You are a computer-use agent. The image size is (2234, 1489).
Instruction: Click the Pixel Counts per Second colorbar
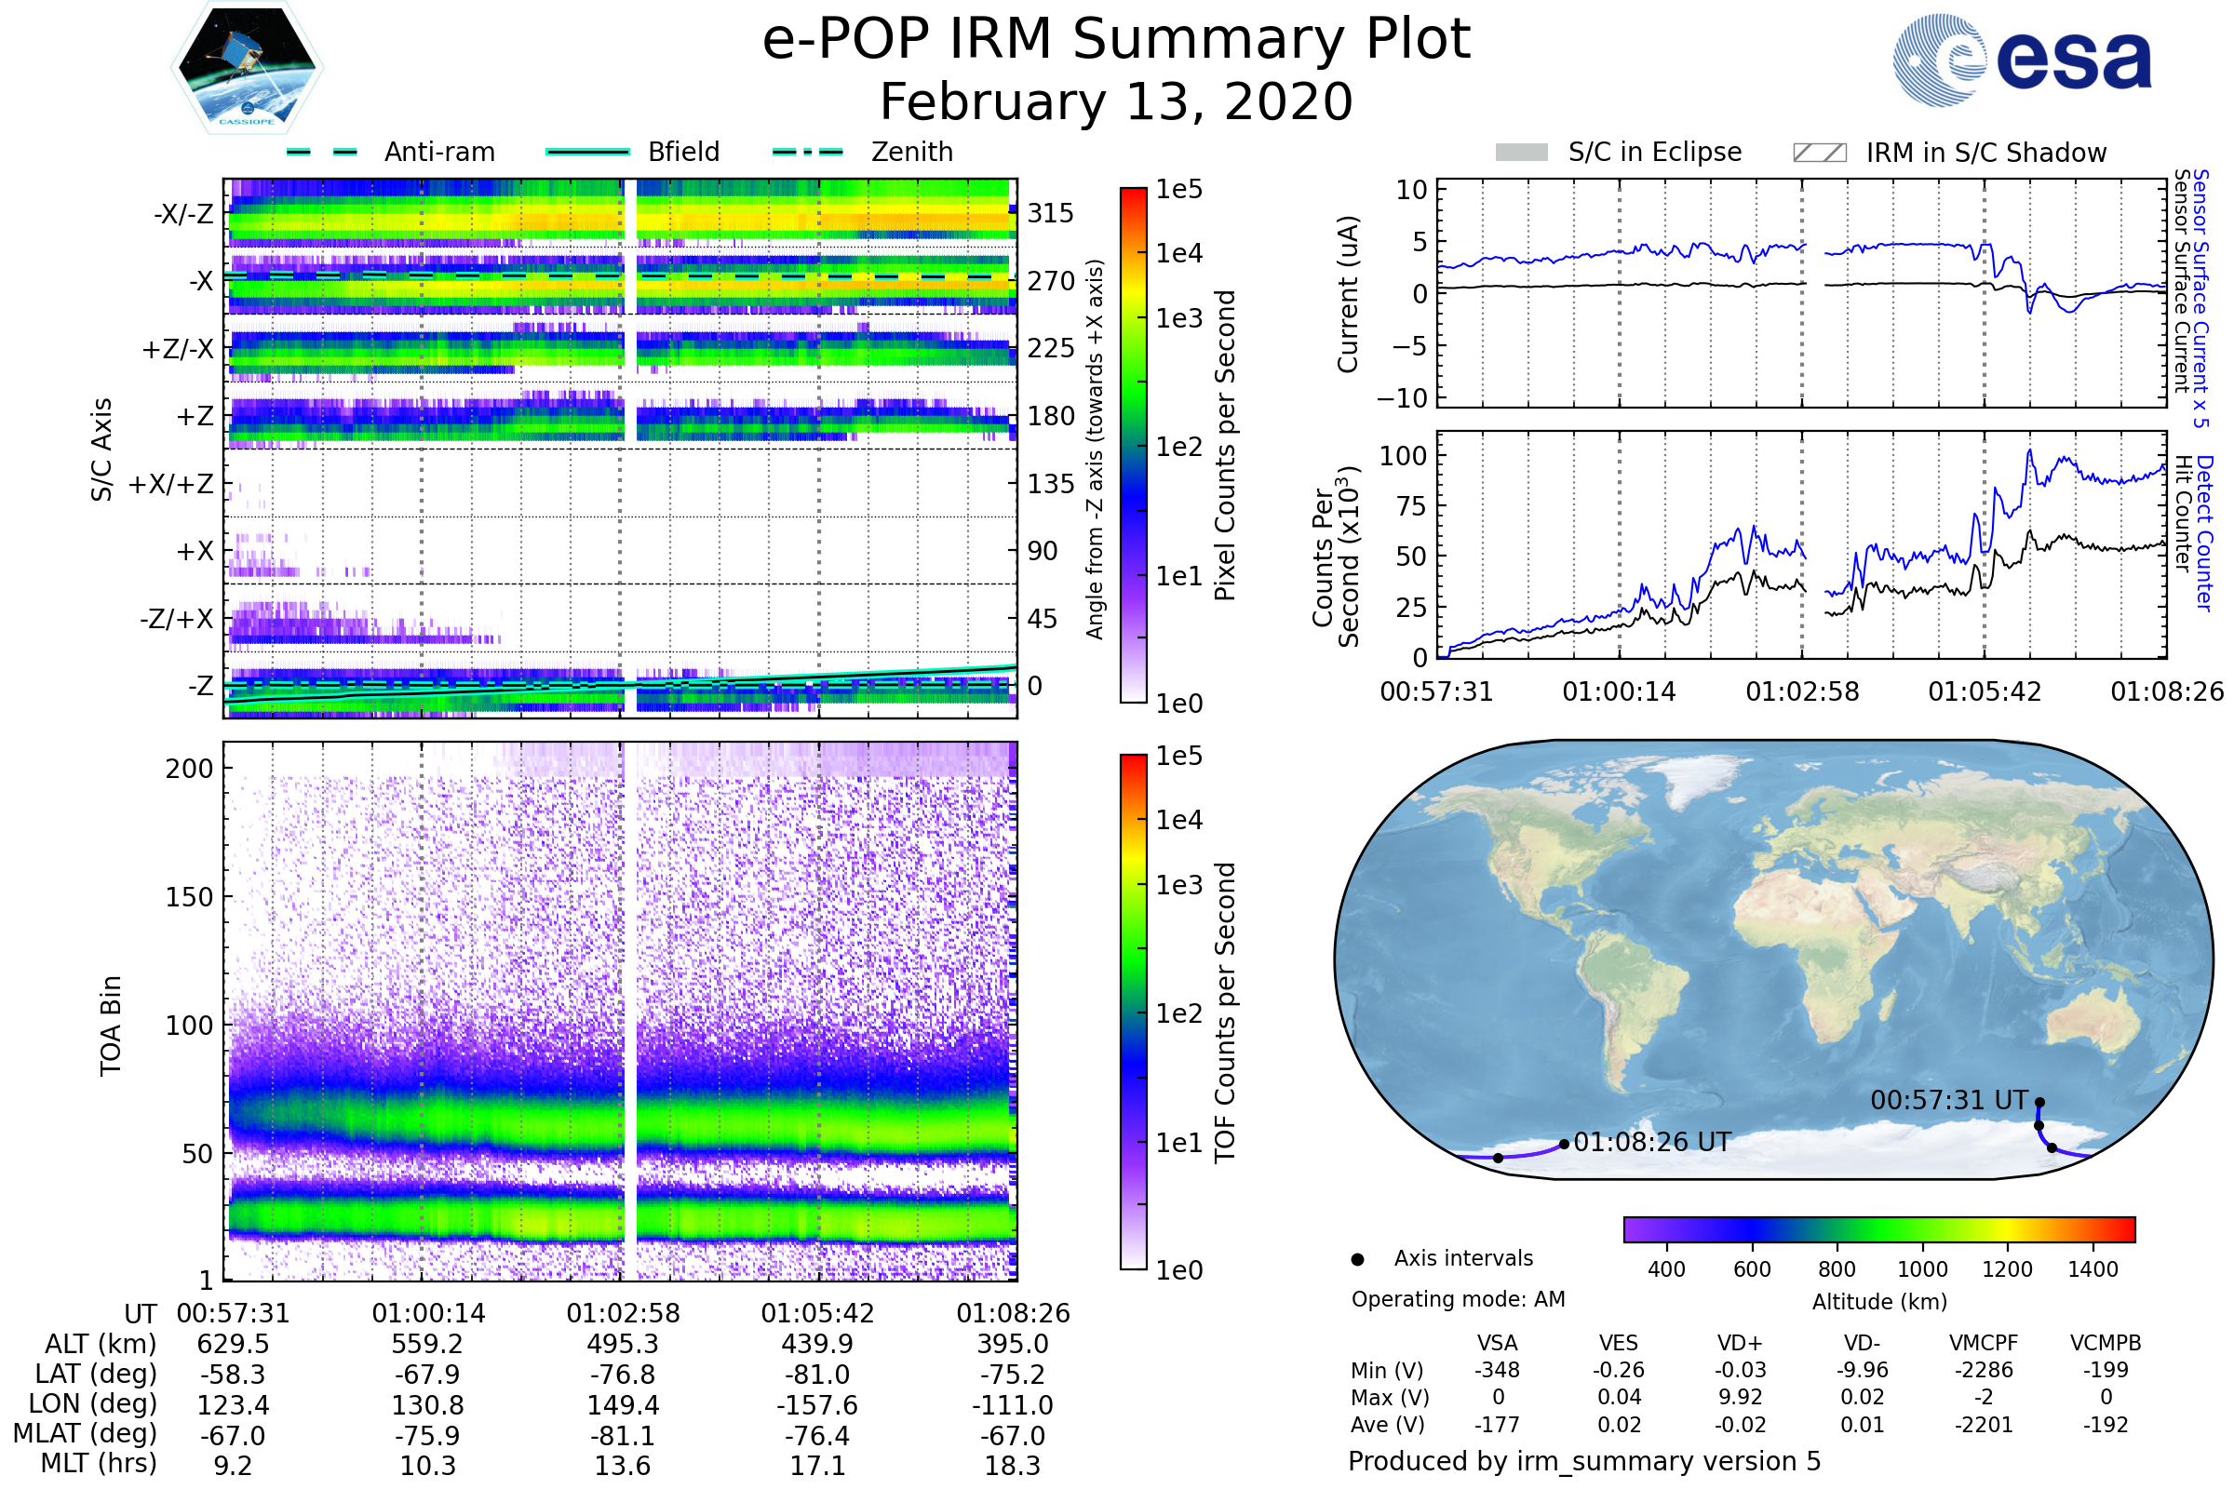pyautogui.click(x=1133, y=445)
